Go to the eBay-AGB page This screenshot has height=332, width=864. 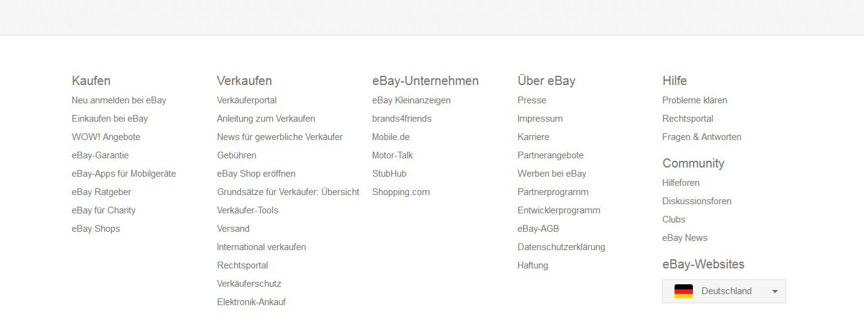coord(538,229)
